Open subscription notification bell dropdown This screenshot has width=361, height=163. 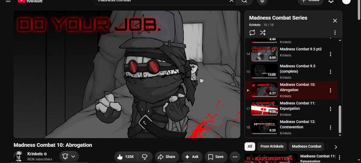click(x=69, y=157)
